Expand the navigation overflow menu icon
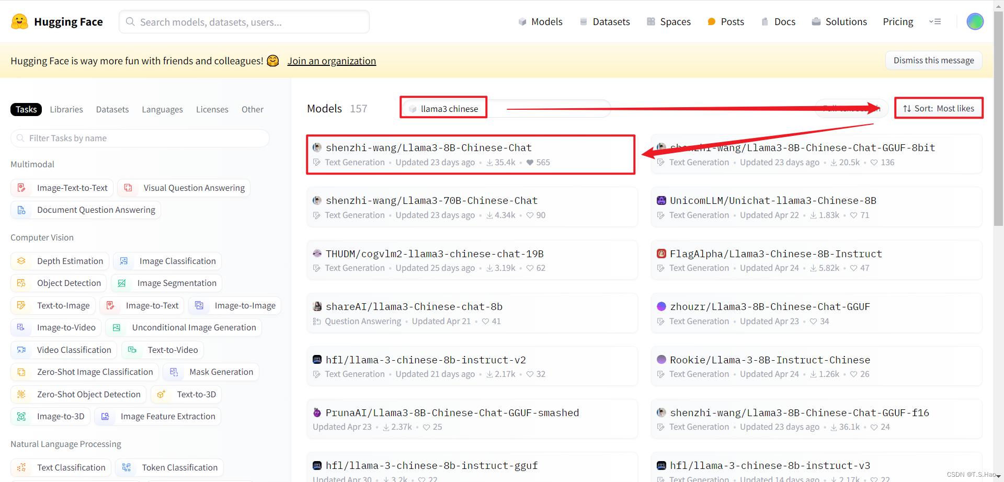The image size is (1004, 482). tap(935, 21)
